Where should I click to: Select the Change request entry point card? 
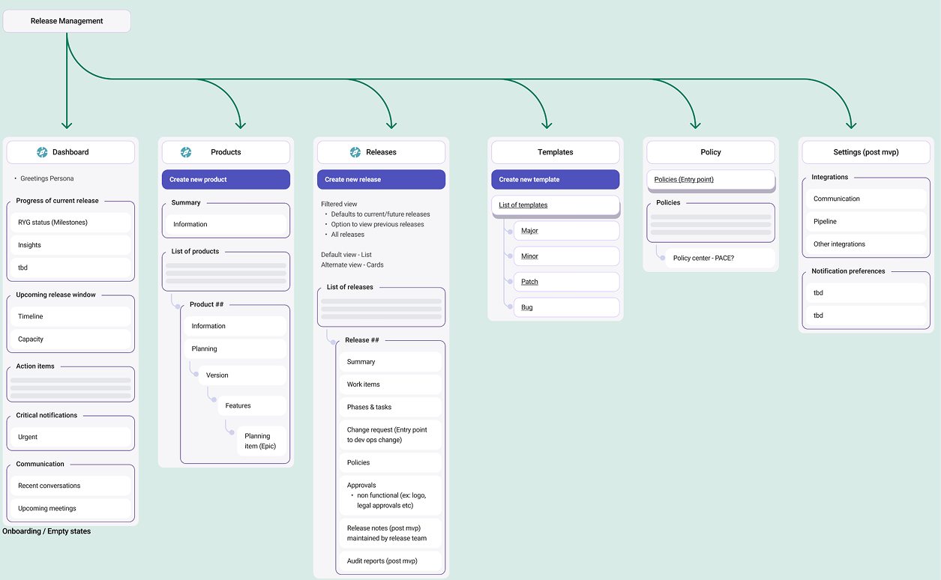391,435
